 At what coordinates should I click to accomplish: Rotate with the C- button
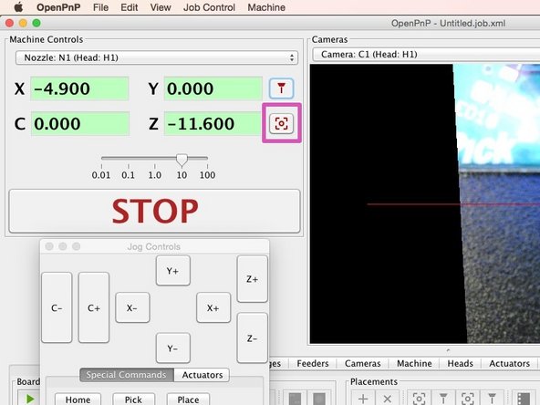point(57,307)
